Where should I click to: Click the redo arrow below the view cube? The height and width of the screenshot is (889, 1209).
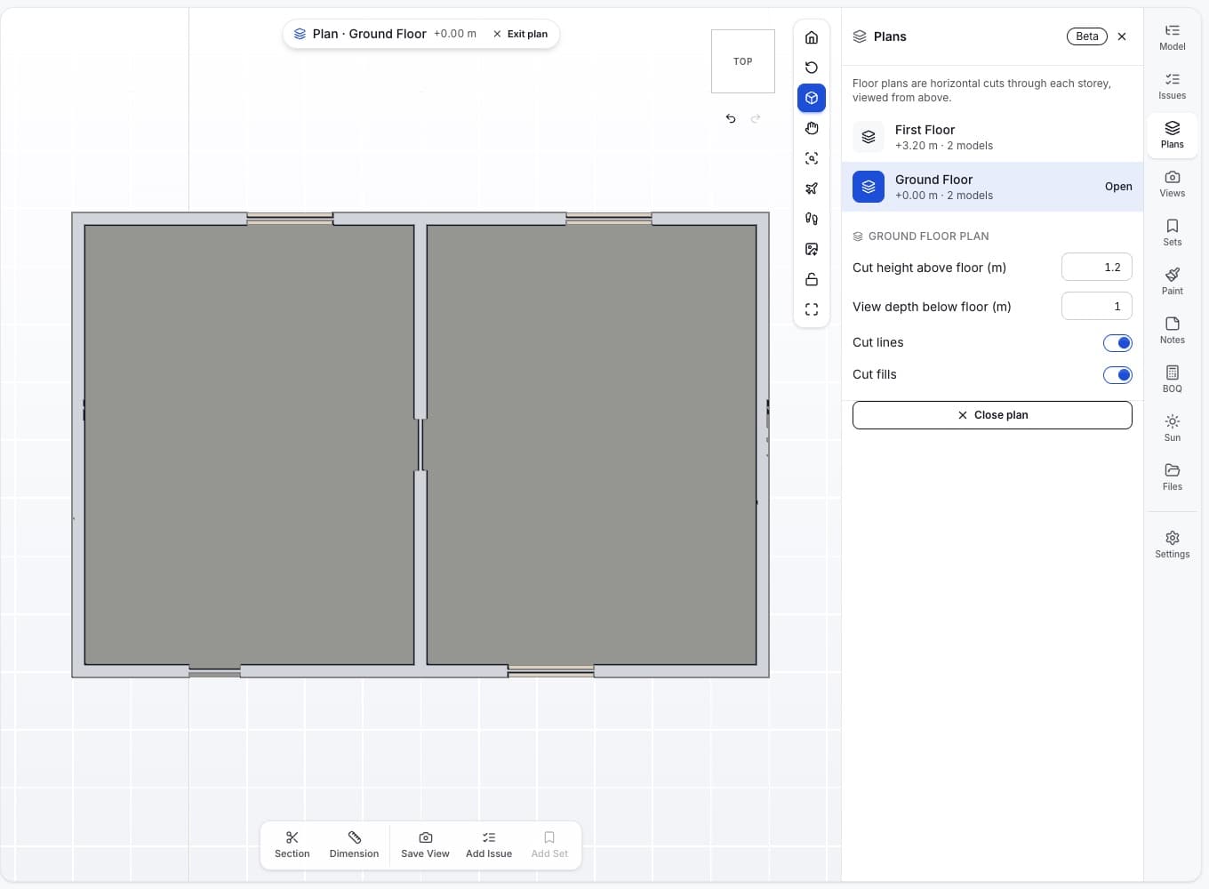(x=756, y=118)
